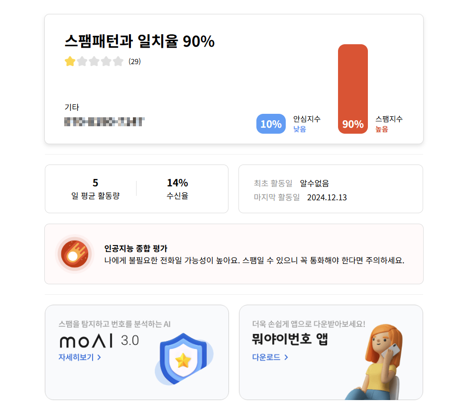Click the fourth gray rating star
Viewport: 456px width, 415px height.
click(x=106, y=61)
